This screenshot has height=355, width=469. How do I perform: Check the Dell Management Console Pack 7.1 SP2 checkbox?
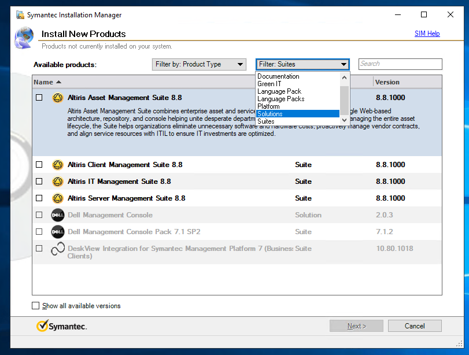coord(39,231)
